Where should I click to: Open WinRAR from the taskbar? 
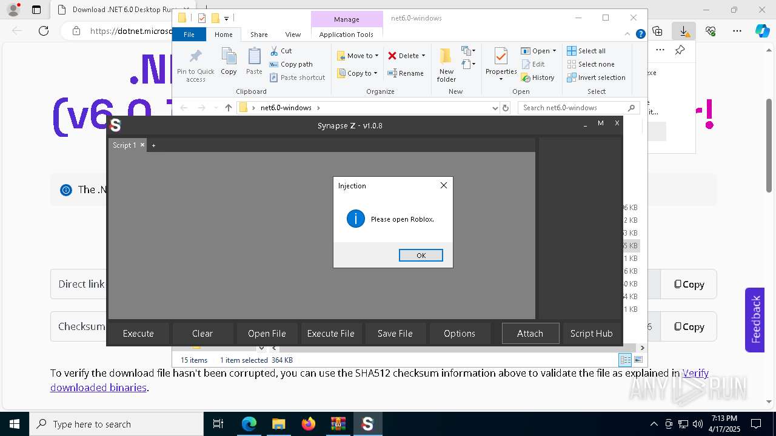click(x=338, y=424)
